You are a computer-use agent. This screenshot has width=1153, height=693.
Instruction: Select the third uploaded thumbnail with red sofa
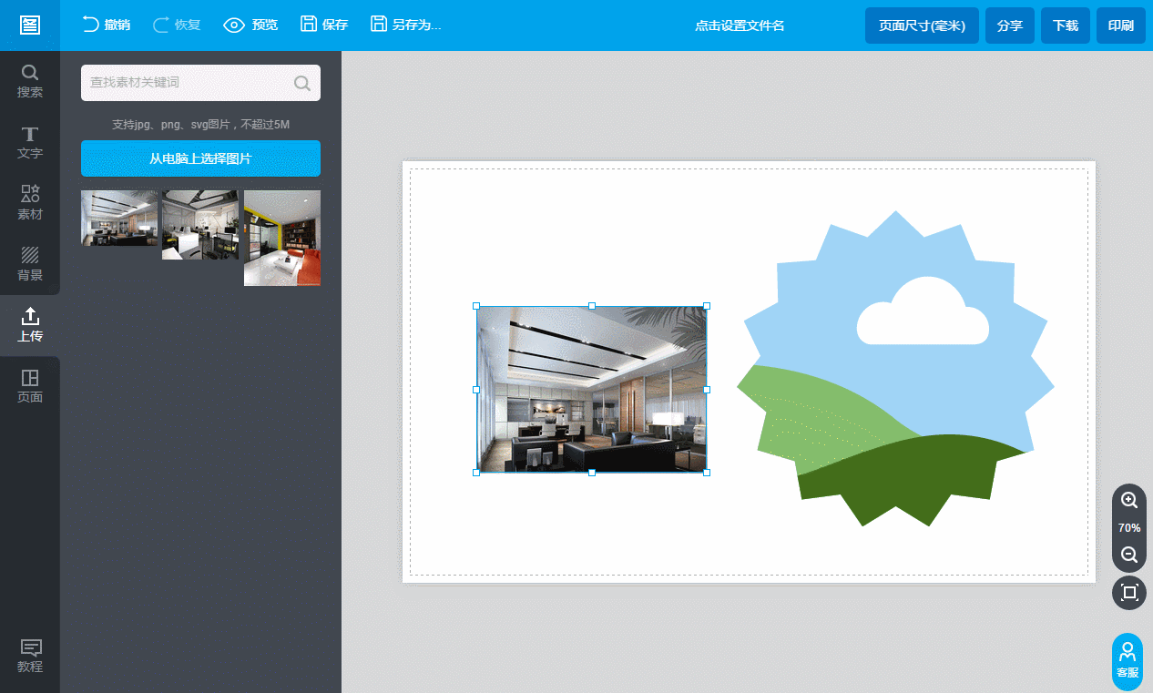[282, 238]
